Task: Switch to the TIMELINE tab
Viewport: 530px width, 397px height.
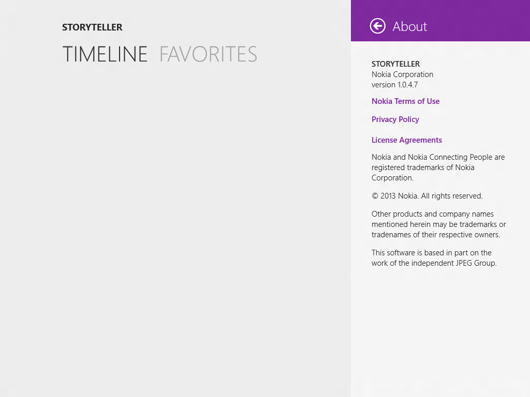Action: [105, 54]
